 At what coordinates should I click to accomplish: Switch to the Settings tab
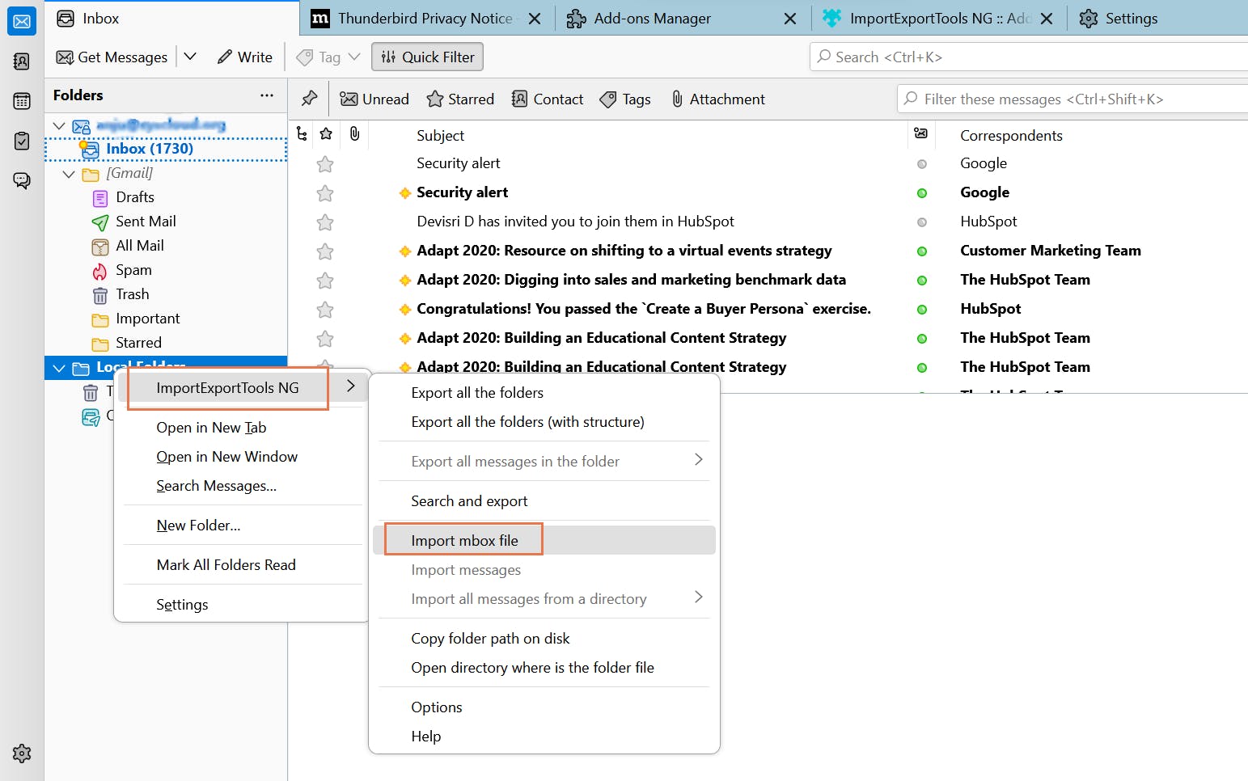pos(1158,18)
